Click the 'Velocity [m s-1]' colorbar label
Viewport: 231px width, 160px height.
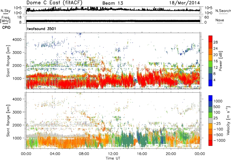coord(228,120)
